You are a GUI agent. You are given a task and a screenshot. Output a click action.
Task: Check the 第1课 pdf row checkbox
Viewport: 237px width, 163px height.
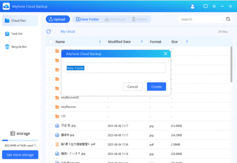tap(51, 144)
